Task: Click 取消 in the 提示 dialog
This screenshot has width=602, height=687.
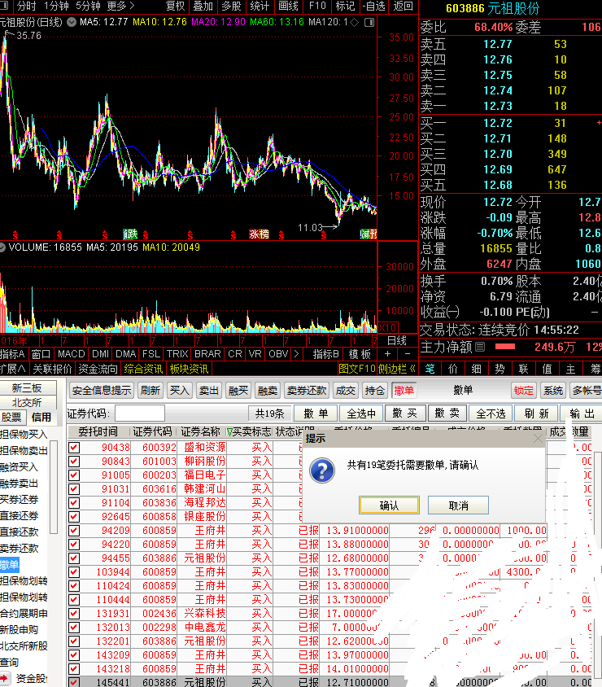Action: [458, 505]
